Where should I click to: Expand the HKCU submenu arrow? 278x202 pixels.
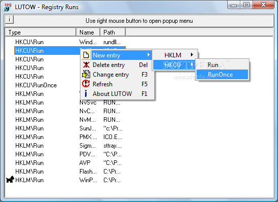[x=192, y=64]
